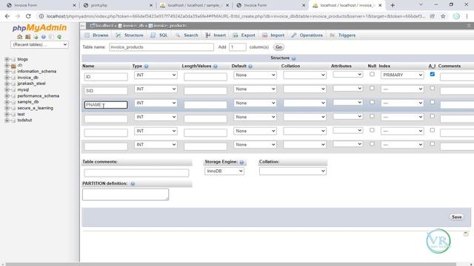Click the Save button

456,216
